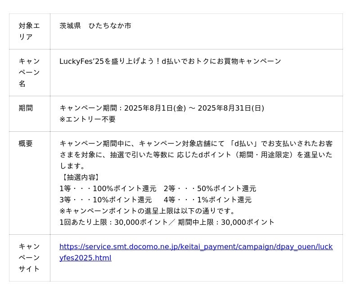This screenshot has height=295, width=360.
Task: Click the 【抽選内容】 heading text
Action: 80,177
